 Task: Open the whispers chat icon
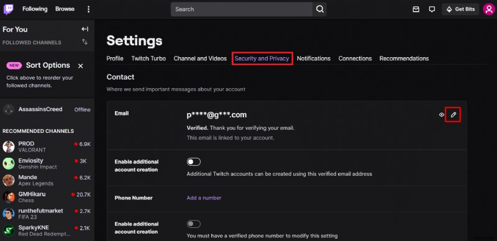coord(432,9)
